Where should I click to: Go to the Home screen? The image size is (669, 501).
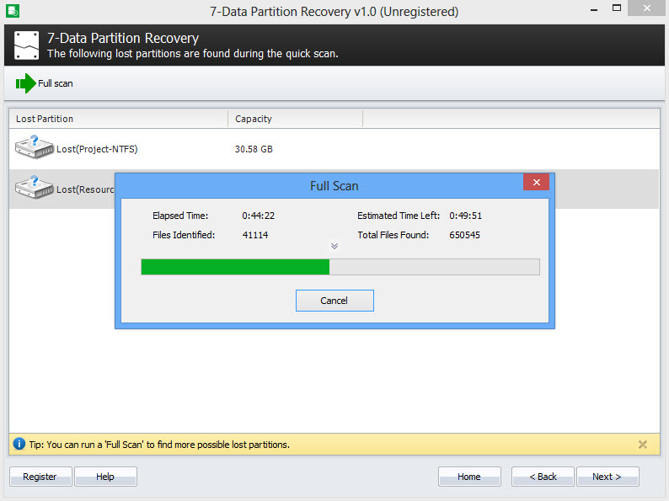click(x=469, y=477)
